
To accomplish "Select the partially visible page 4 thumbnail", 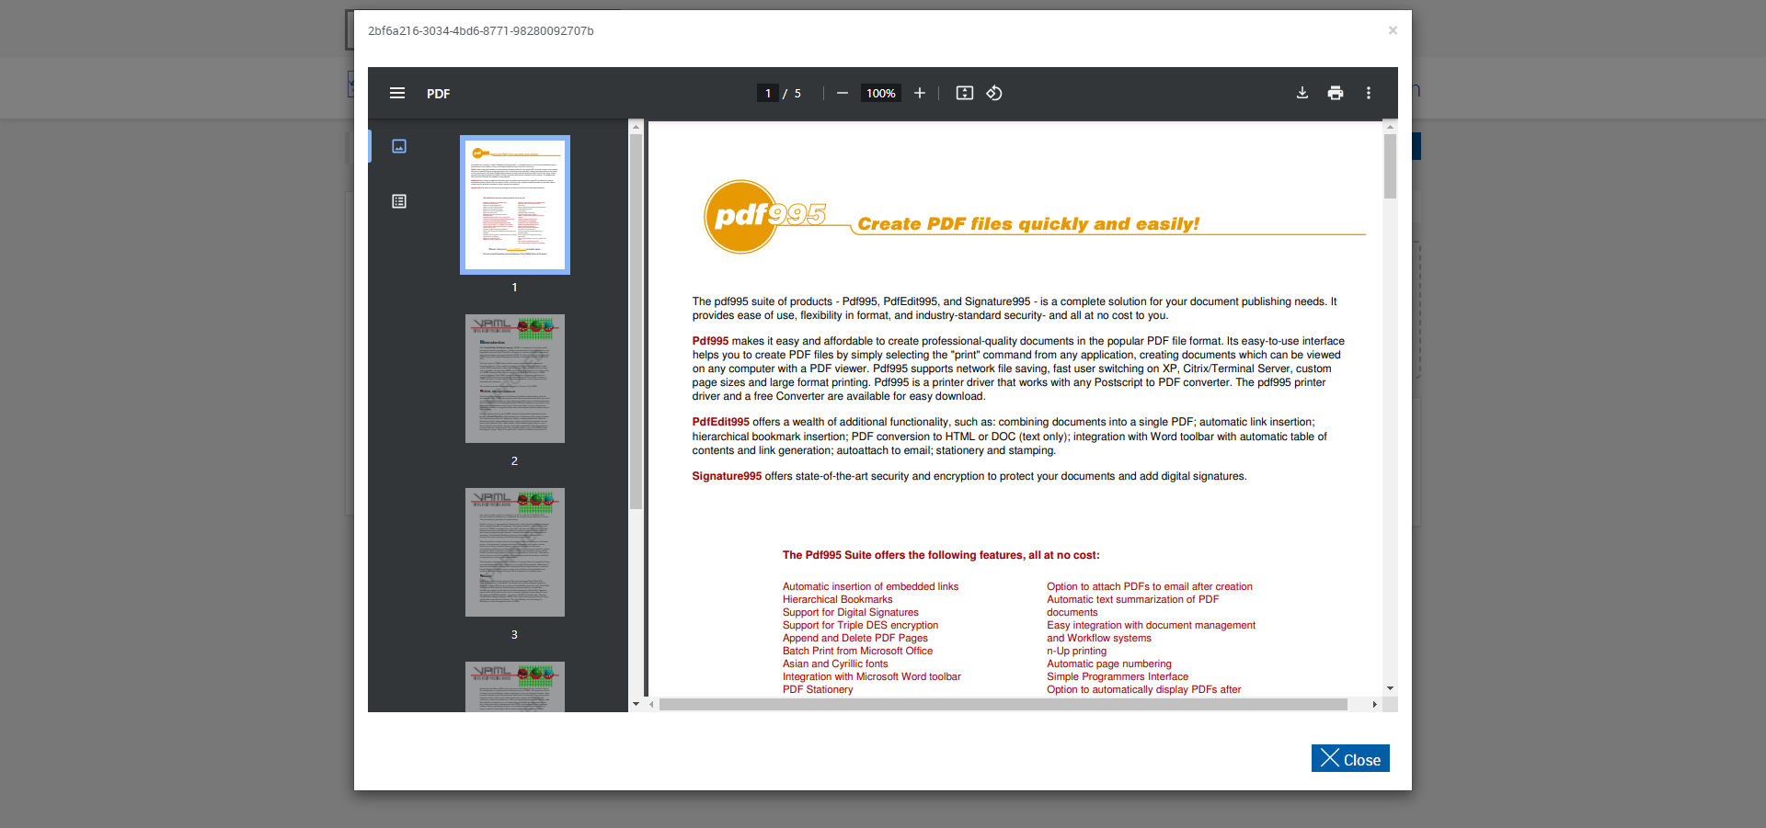I will click(x=515, y=686).
